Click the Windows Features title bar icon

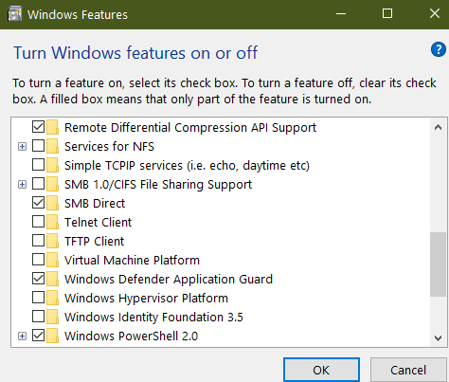coord(15,14)
